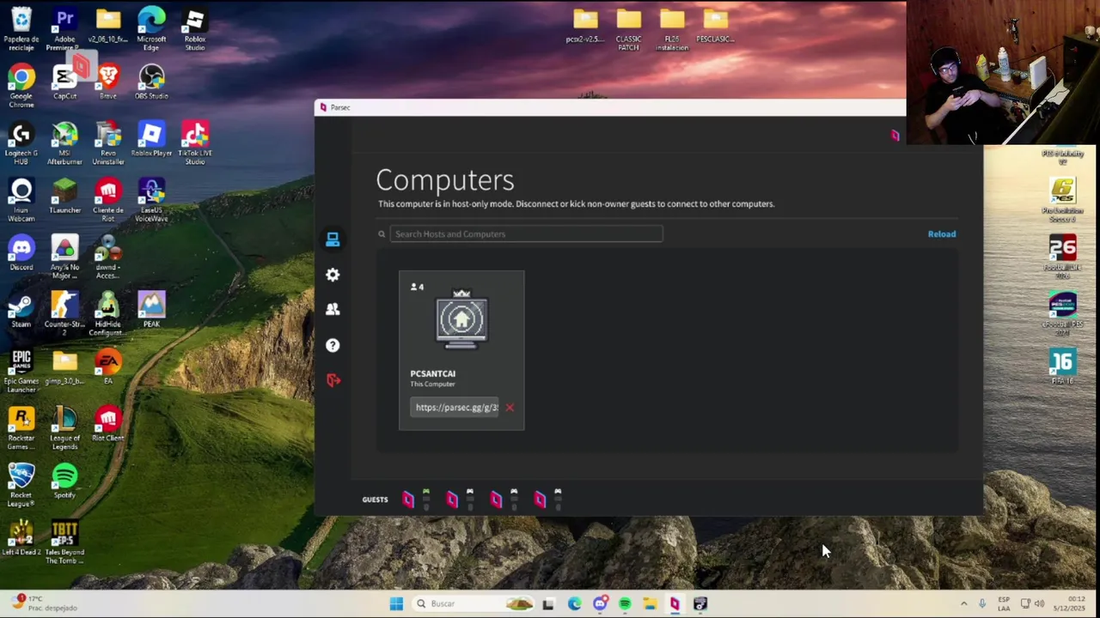
Task: Switch to Parsec via its taskbar icon
Action: pyautogui.click(x=675, y=604)
